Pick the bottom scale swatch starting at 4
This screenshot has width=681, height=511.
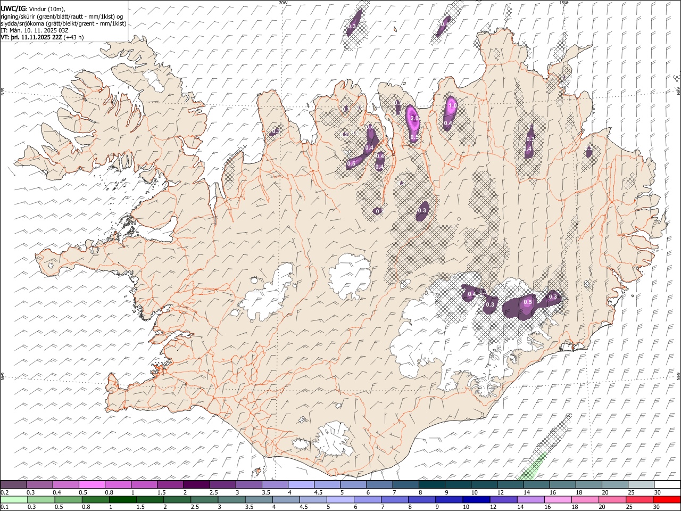point(286,499)
